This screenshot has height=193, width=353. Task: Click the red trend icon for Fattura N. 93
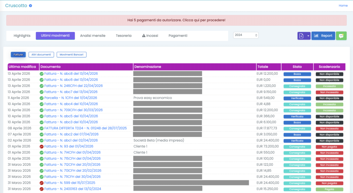42,146
